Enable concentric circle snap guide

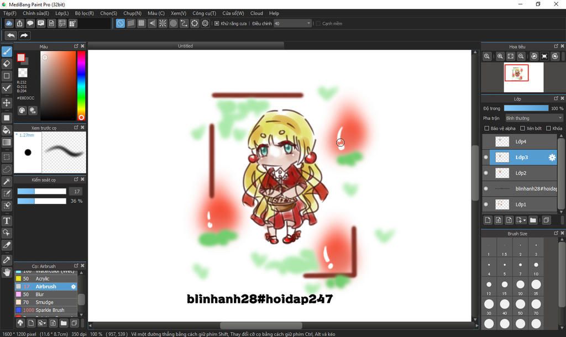point(173,23)
